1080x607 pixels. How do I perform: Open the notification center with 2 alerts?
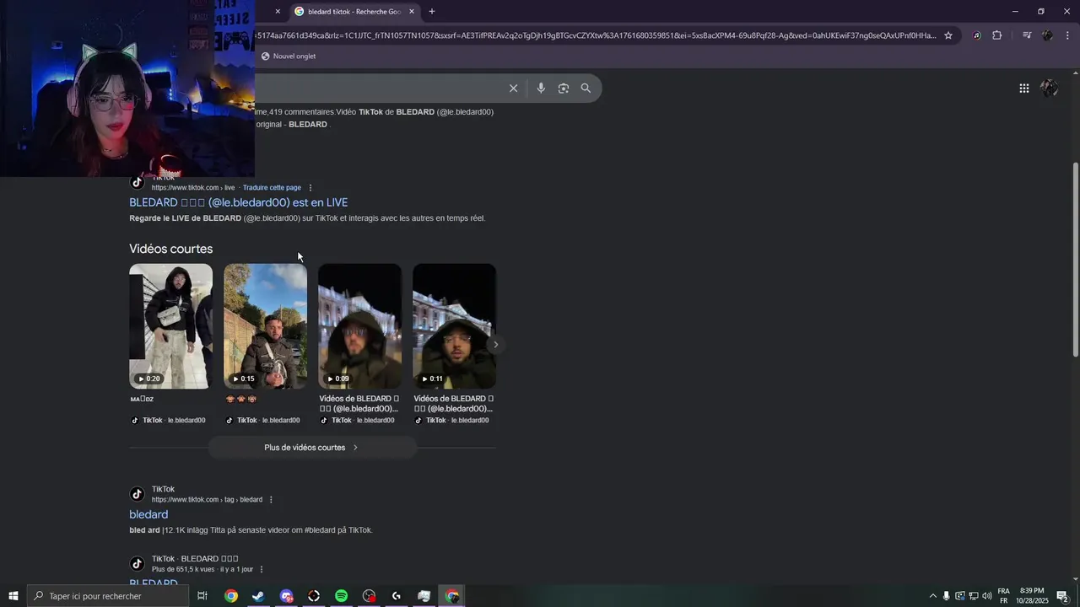(x=1063, y=596)
